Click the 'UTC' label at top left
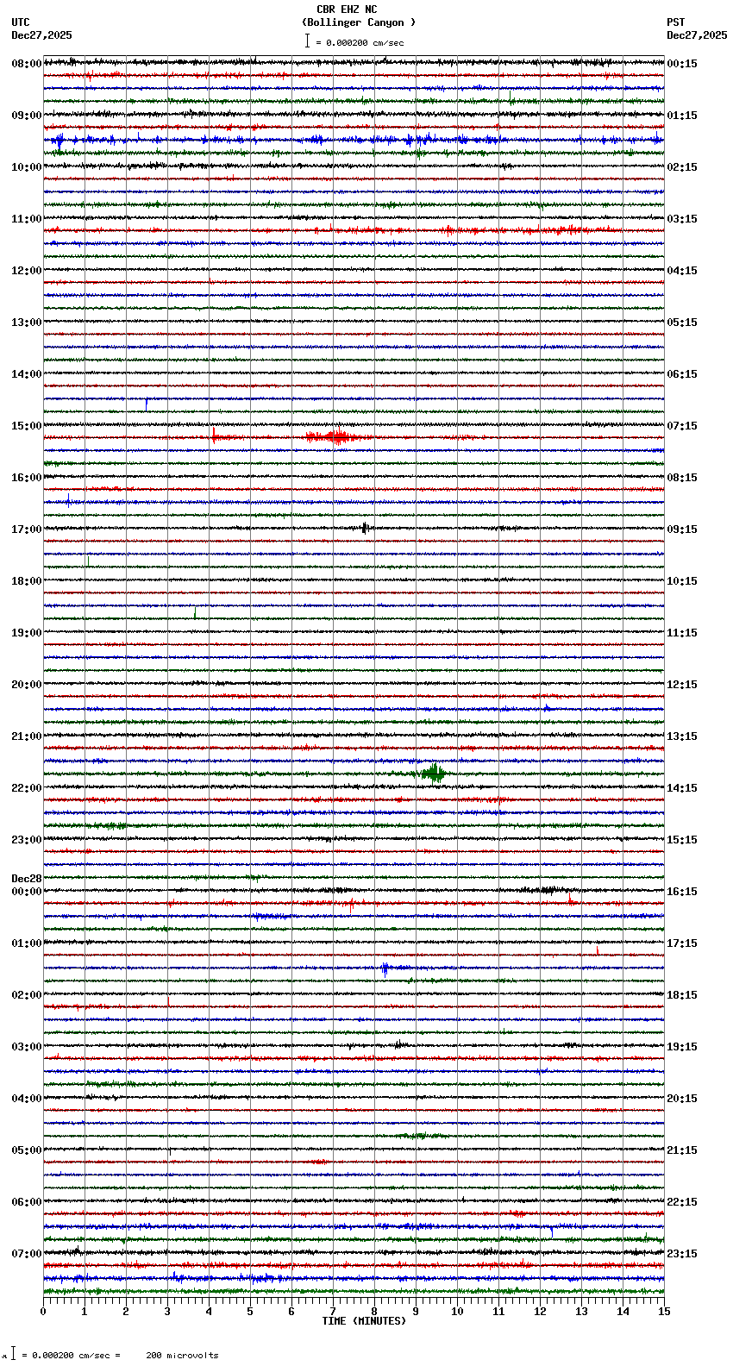Viewport: 733px width, 1366px height. pyautogui.click(x=21, y=22)
